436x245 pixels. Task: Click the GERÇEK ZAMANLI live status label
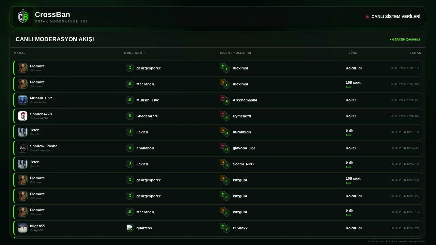[405, 39]
